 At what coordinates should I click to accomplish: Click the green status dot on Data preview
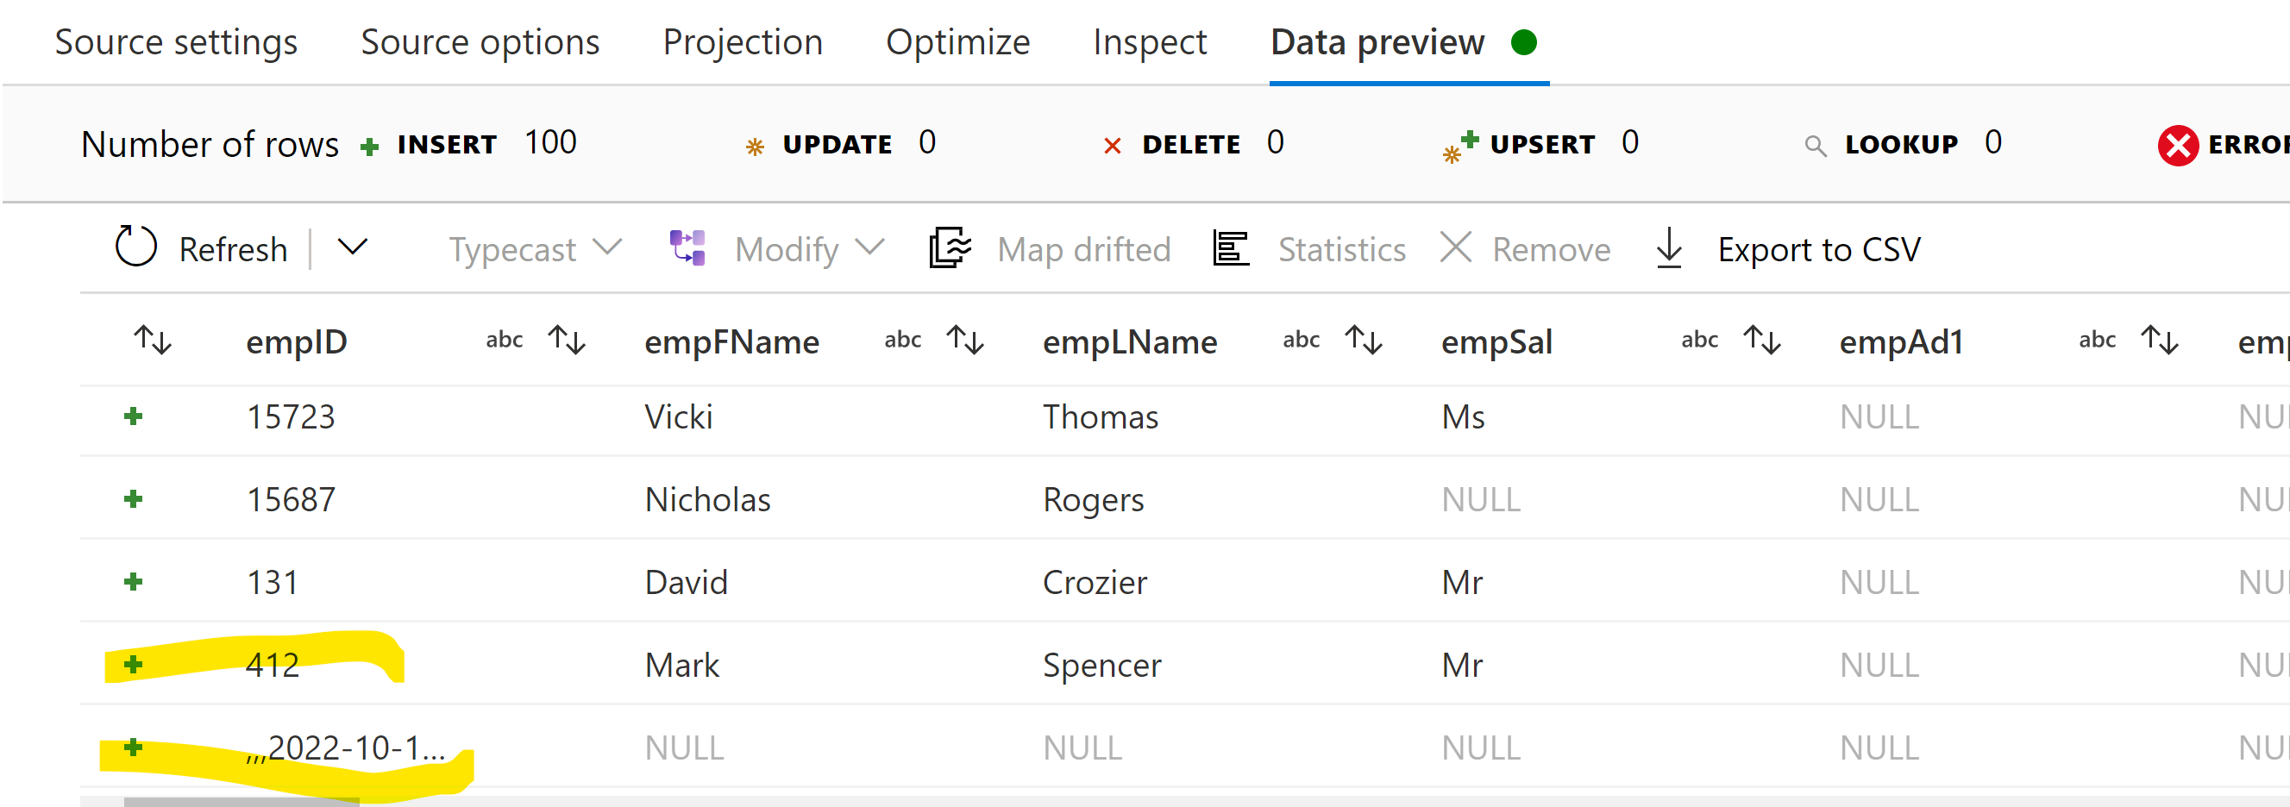pos(1523,41)
